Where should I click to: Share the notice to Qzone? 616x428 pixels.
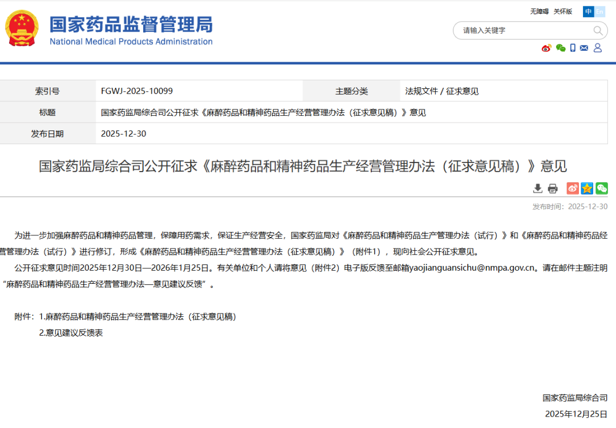point(587,188)
